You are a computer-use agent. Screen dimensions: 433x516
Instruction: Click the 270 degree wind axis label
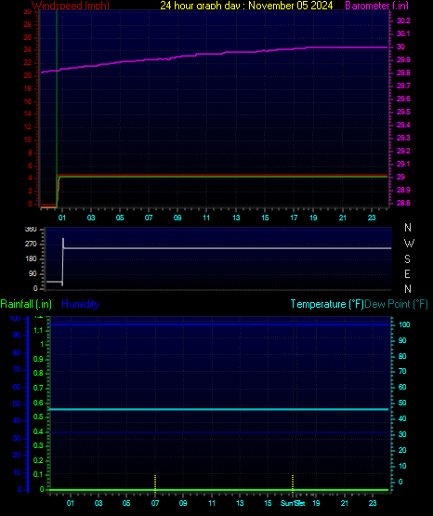31,244
